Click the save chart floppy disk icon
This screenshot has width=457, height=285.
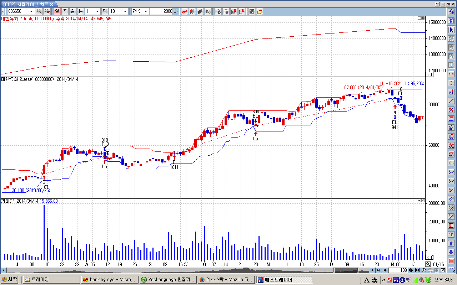tap(252, 11)
